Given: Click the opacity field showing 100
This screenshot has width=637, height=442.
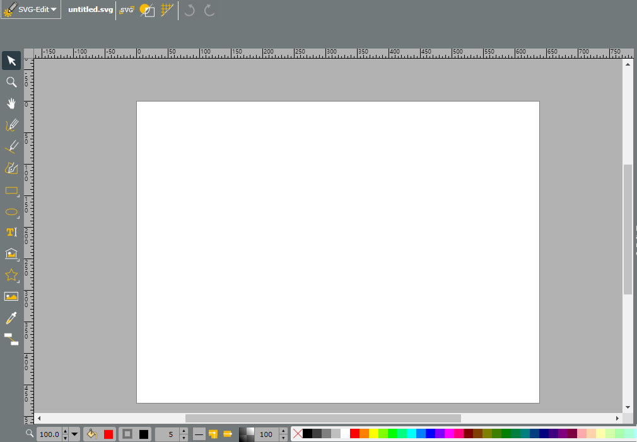Looking at the screenshot, I should tap(267, 434).
